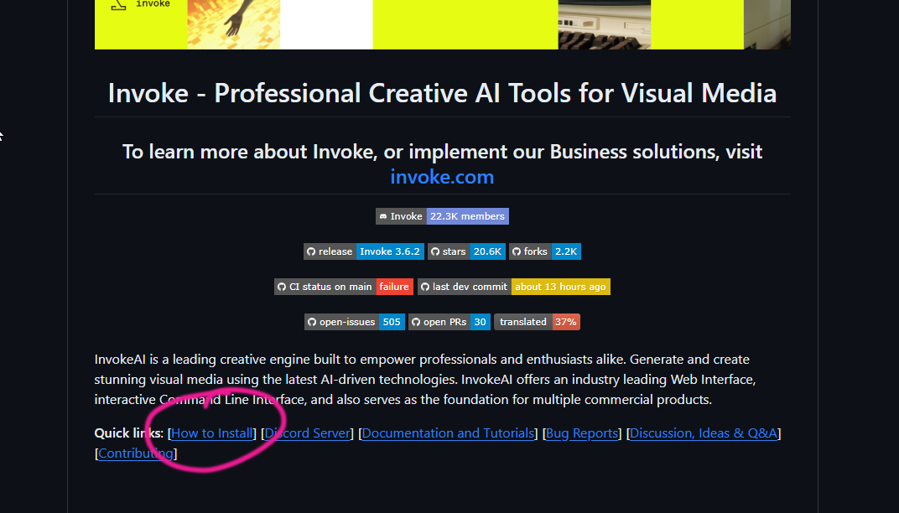
Task: Open the release Invoke 3.6.2 badge
Action: [363, 251]
